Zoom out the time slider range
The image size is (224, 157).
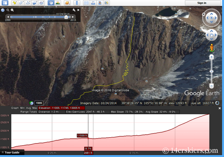click(x=8, y=10)
